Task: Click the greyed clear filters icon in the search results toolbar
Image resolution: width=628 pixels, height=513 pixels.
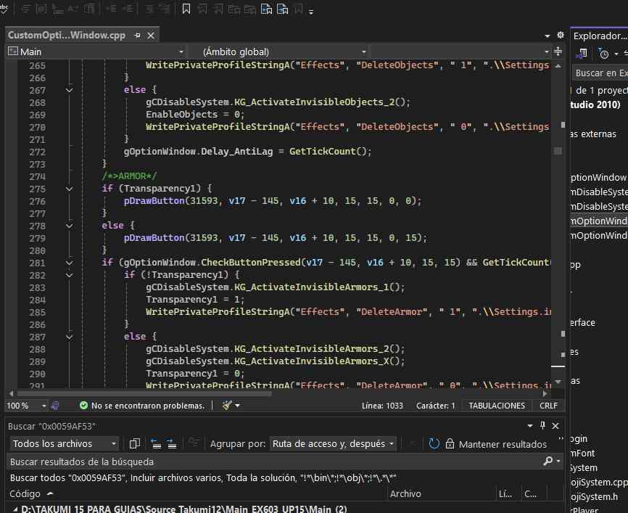Action: point(194,443)
